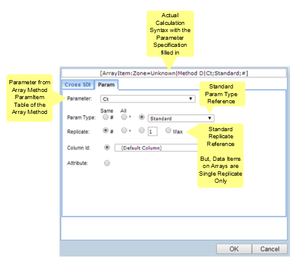Screen dimensions: 297x267
Task: Select the Column Id radio button
Action: coord(107,147)
